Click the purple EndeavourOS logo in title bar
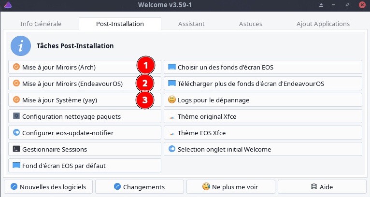Screen dimensions: 370x197 point(5,5)
